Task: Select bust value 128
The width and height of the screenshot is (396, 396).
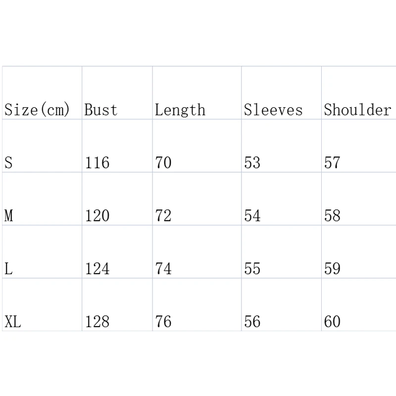Action: [x=97, y=321]
